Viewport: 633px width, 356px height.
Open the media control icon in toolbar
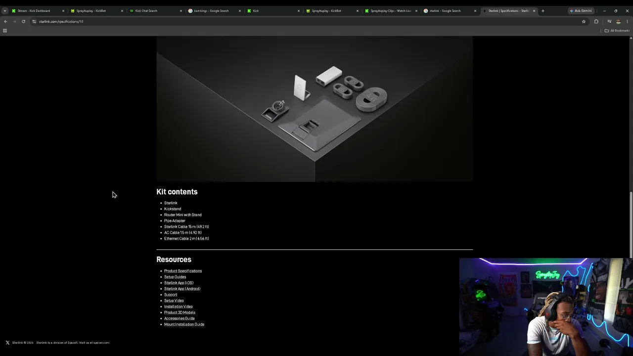[x=609, y=21]
